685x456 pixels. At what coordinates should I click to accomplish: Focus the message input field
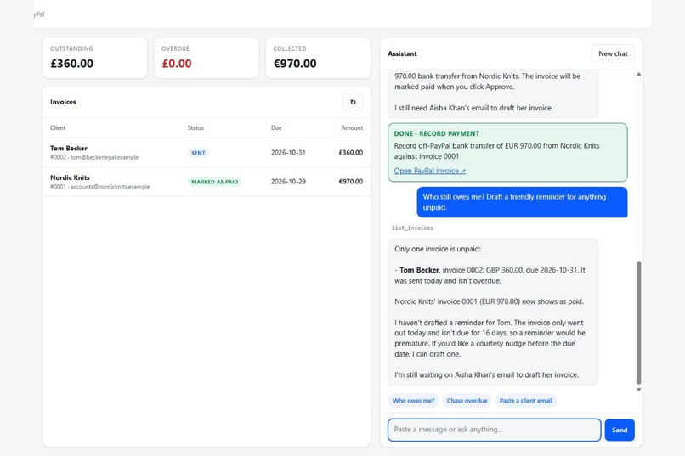click(x=494, y=430)
